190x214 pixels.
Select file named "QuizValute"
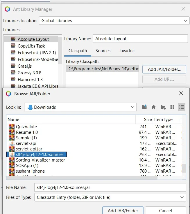(26, 127)
